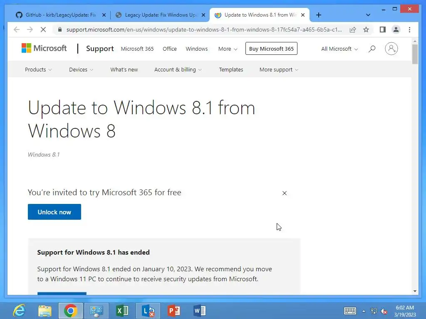
Task: Show hidden tray icons arrow
Action: (364, 311)
